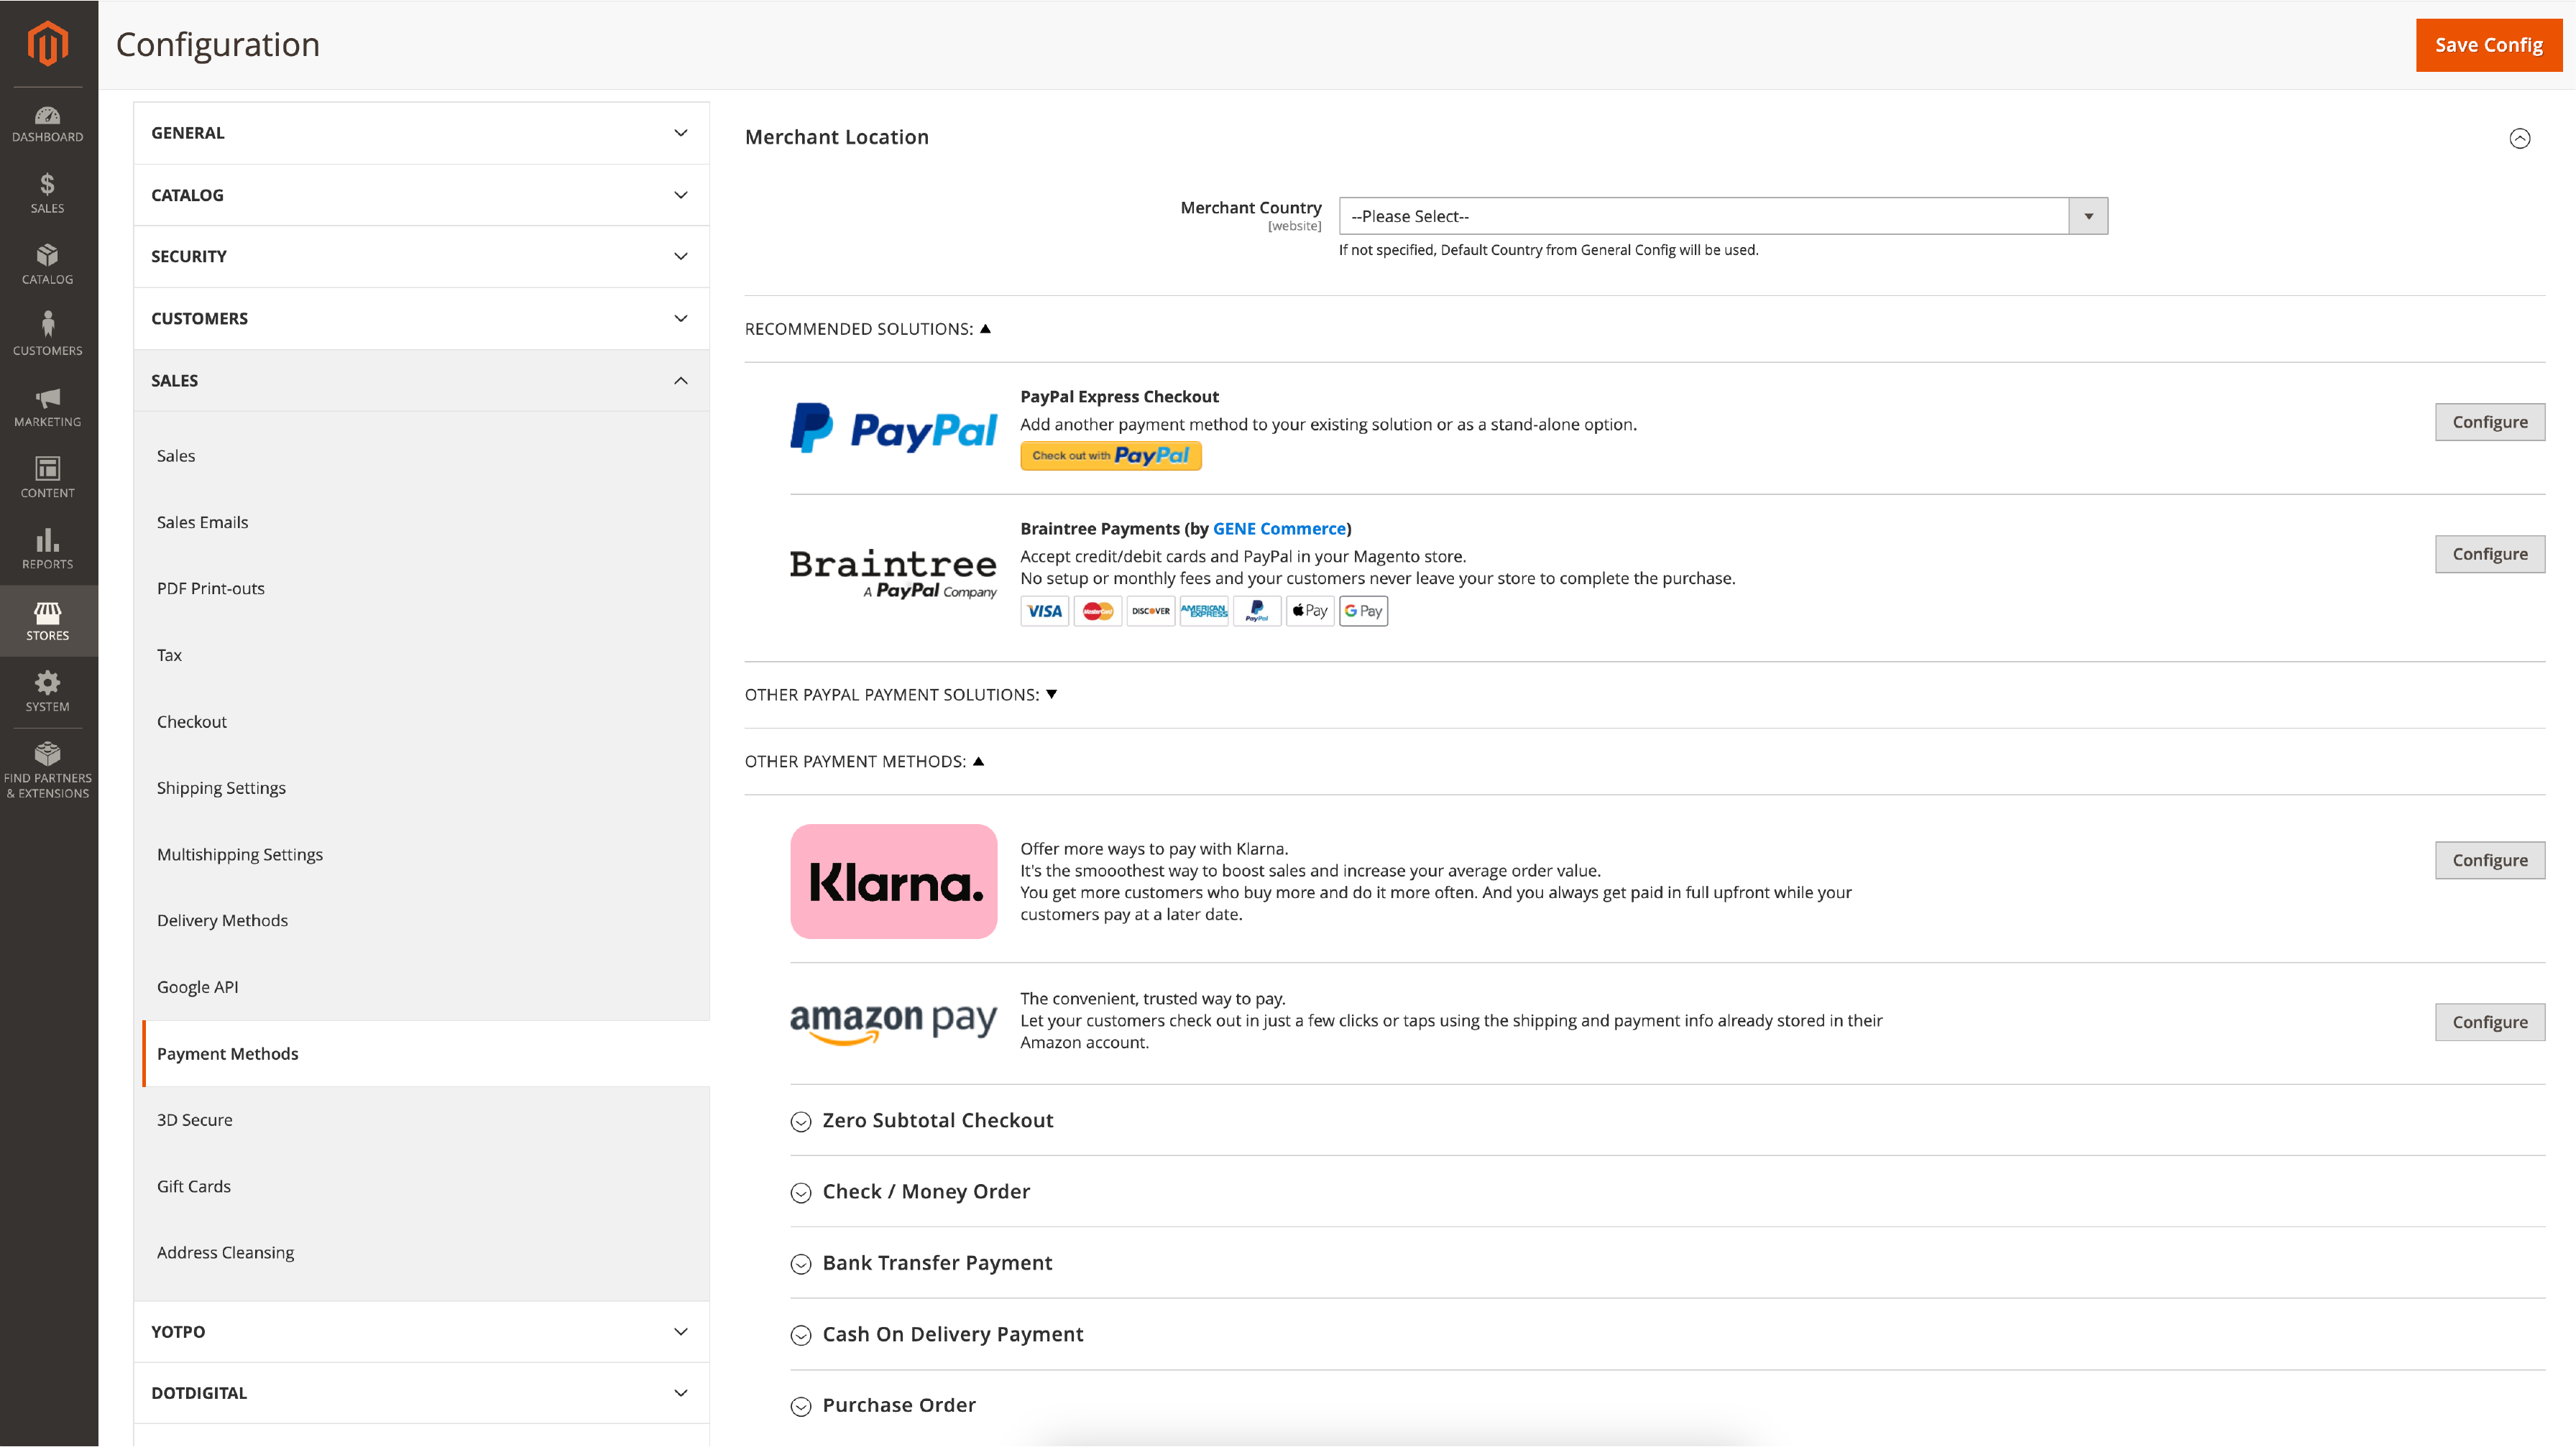Image resolution: width=2576 pixels, height=1447 pixels.
Task: Click the Apple Pay icon
Action: [1310, 611]
